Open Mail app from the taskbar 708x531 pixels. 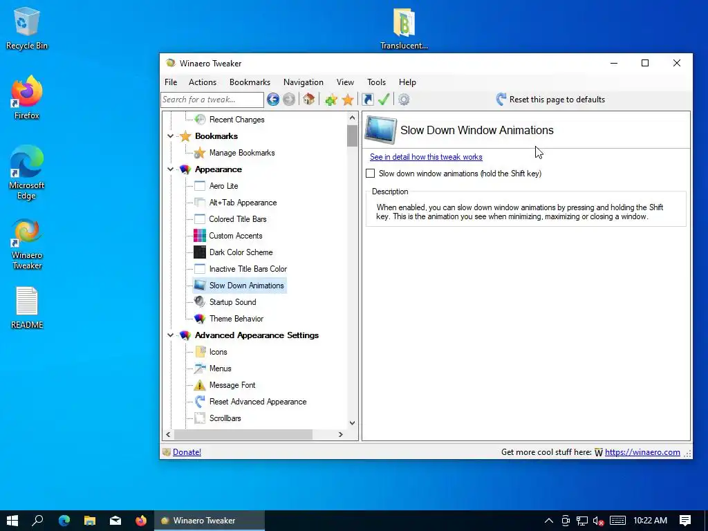coord(115,521)
